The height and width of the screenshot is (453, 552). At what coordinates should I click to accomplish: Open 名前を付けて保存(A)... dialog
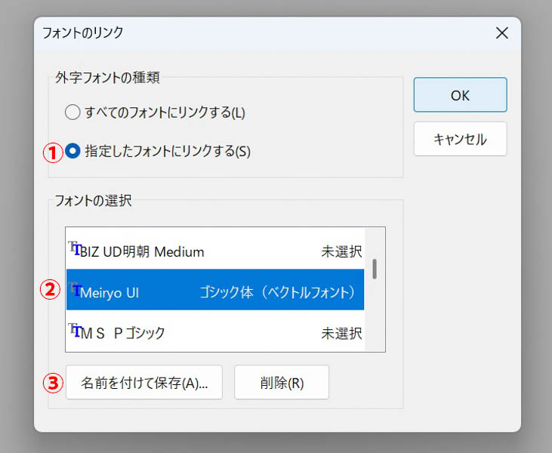[144, 382]
